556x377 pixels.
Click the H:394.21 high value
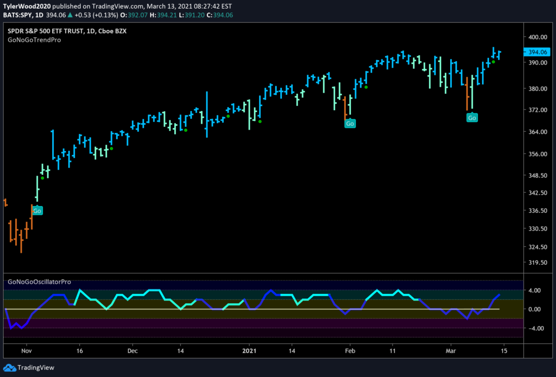click(x=163, y=15)
